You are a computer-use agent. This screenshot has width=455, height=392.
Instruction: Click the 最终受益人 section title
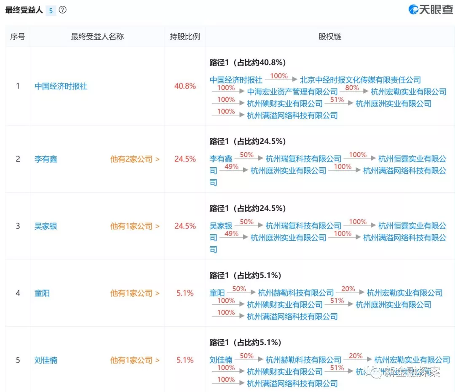click(24, 10)
